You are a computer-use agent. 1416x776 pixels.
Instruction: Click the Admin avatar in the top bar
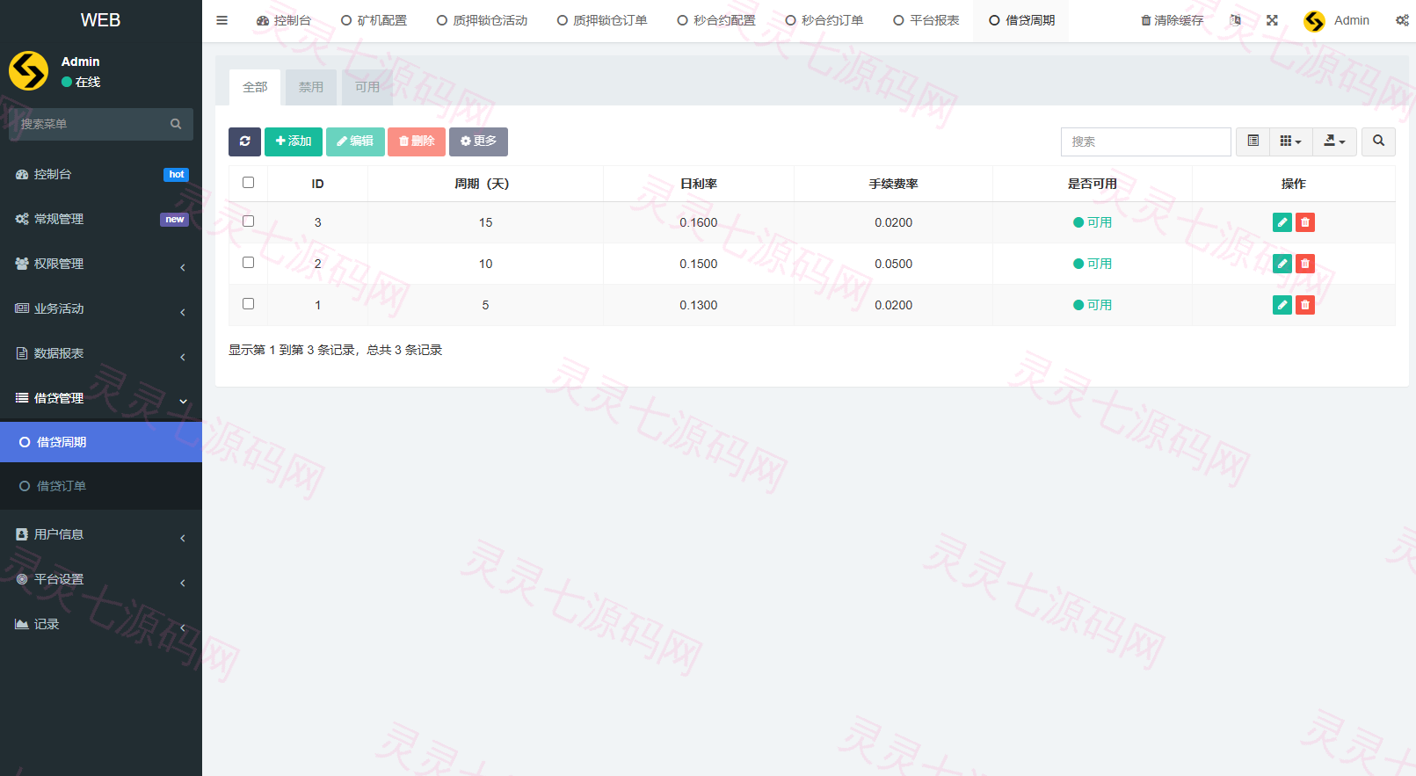[1314, 21]
